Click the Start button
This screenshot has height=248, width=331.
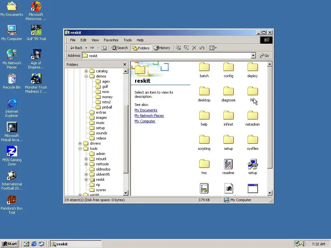pyautogui.click(x=9, y=244)
